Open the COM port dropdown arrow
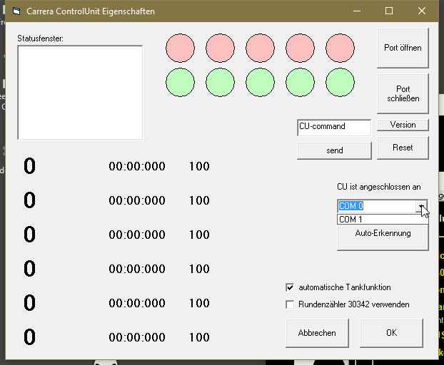This screenshot has width=444, height=365. tap(422, 206)
